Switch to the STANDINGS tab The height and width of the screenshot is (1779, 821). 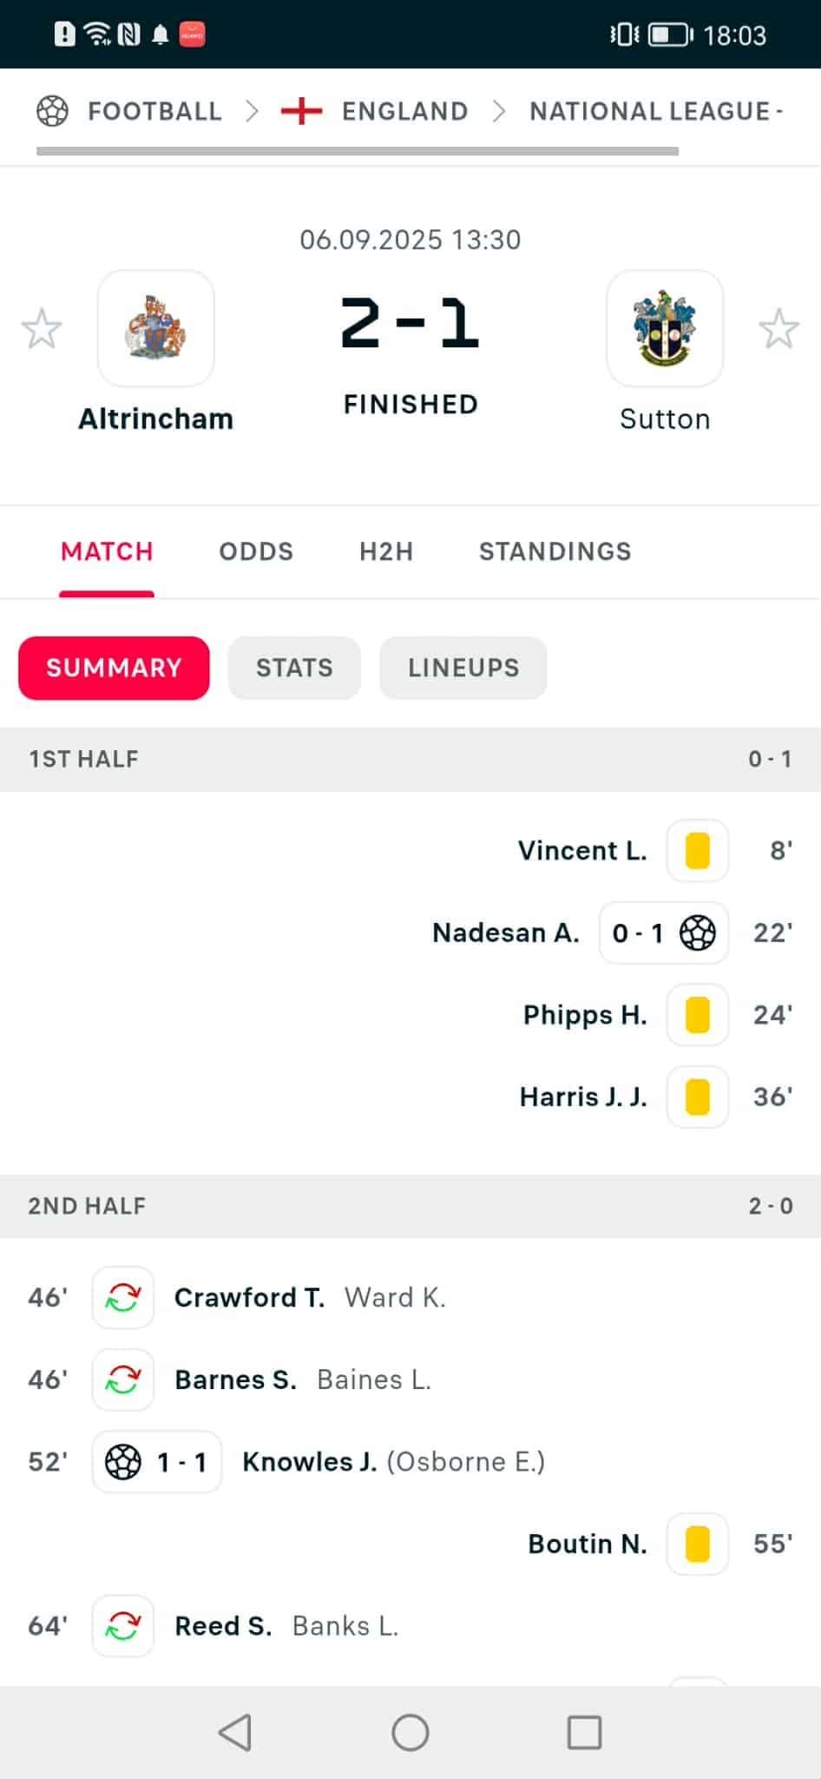555,551
